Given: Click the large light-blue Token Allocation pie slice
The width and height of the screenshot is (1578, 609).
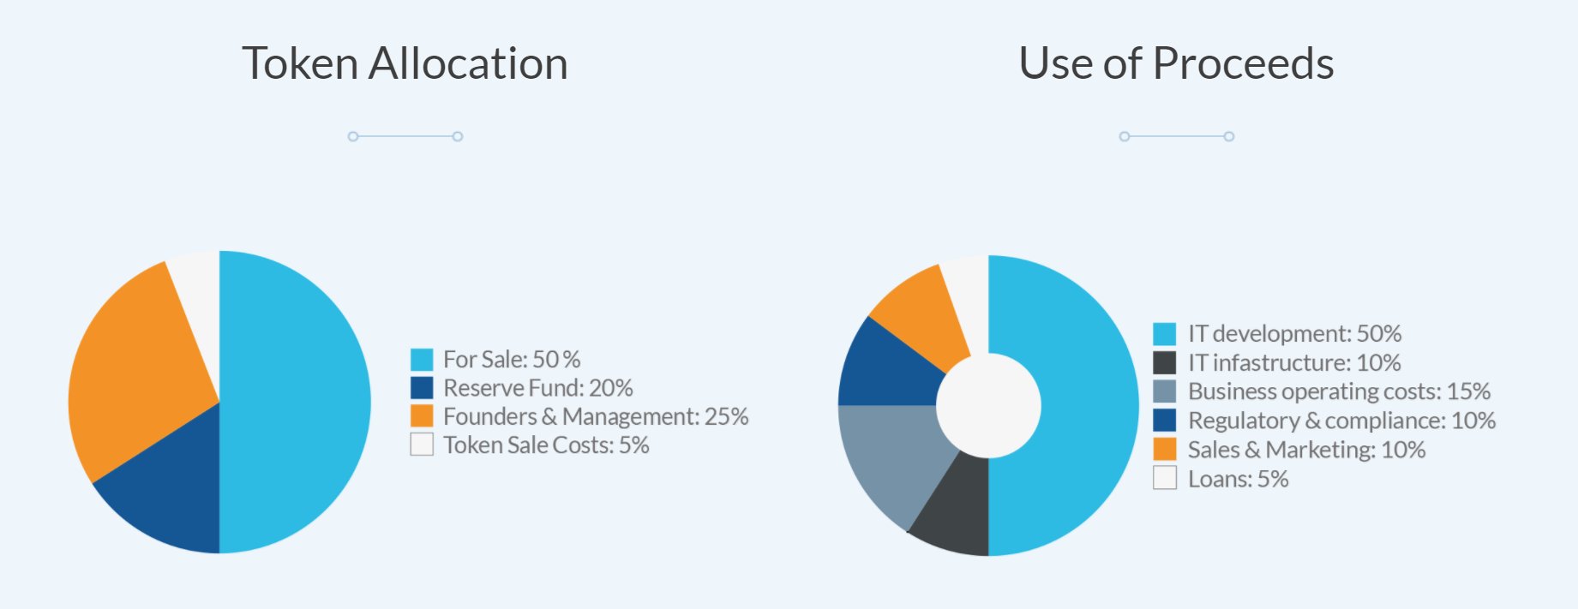Looking at the screenshot, I should click(x=296, y=403).
